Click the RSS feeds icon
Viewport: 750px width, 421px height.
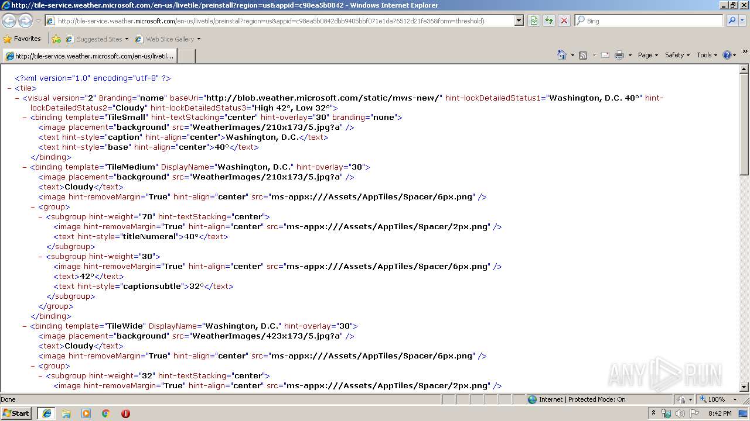(x=583, y=55)
